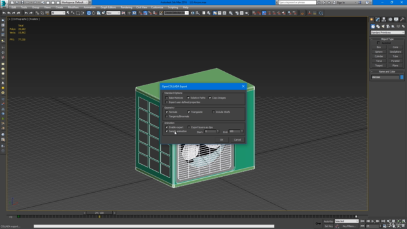
Task: Open the selection filter All dropdown
Action: 58,13
